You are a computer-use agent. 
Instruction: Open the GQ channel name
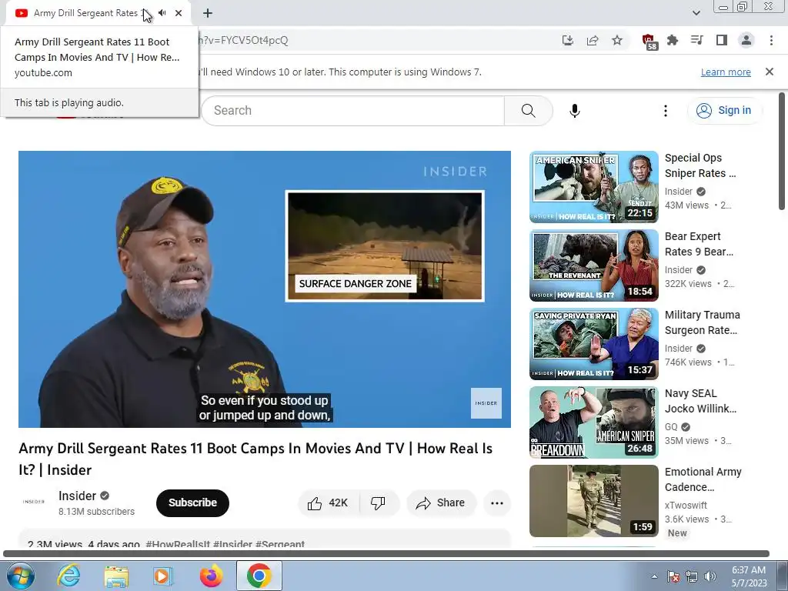(x=671, y=426)
